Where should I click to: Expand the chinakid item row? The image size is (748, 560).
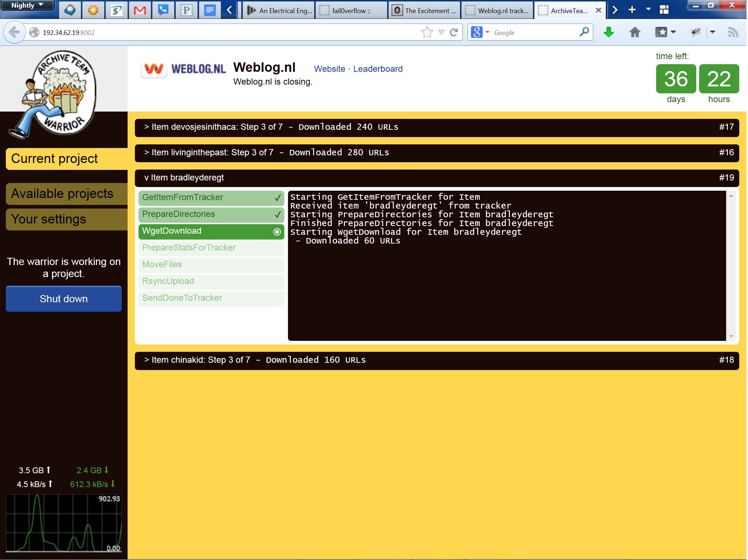437,361
